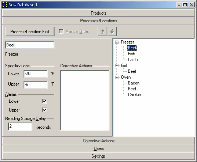Image resolution: width=197 pixels, height=162 pixels.
Task: Click the Corrective Actions list box
Action: coord(85,100)
